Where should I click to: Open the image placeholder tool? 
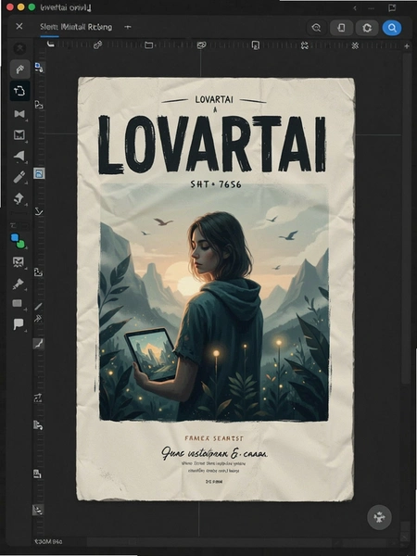[x=19, y=262]
